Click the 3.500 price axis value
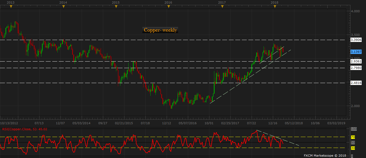Viewport: 366px width, 158px height. pyautogui.click(x=355, y=35)
